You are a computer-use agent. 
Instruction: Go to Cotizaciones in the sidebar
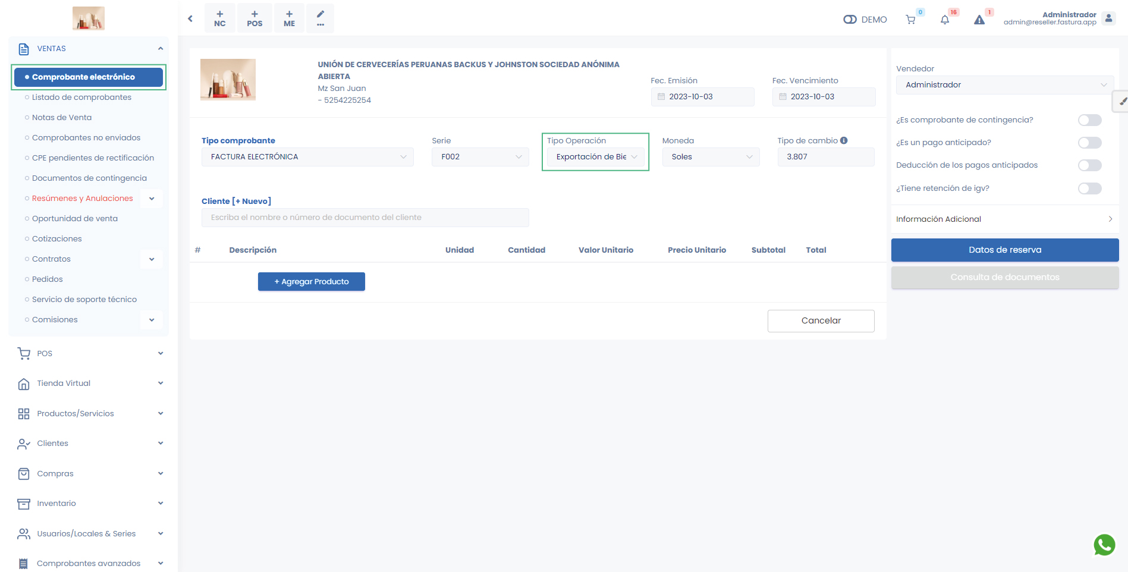click(57, 239)
